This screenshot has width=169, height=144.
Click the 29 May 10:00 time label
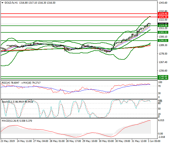pos(90,141)
